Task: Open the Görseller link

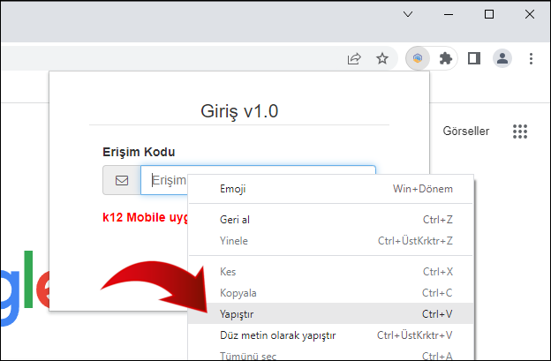Action: pyautogui.click(x=465, y=132)
